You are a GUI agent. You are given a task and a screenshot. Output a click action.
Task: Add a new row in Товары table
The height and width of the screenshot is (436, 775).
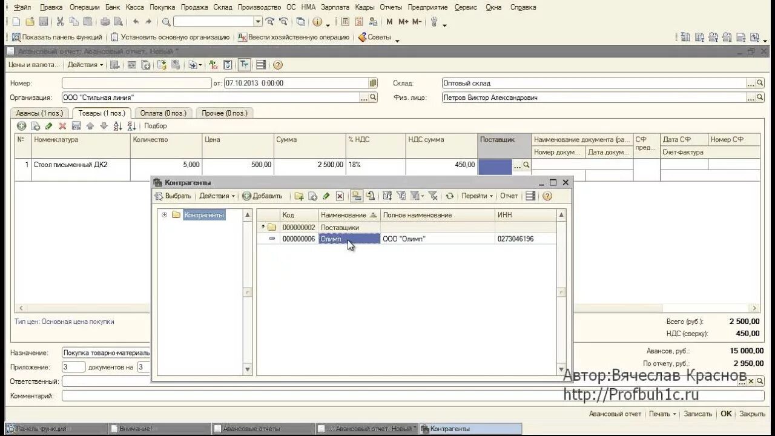coord(22,126)
